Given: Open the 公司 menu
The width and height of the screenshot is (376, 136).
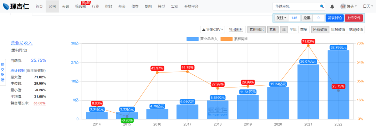Looking at the screenshot, I should click(52, 7).
